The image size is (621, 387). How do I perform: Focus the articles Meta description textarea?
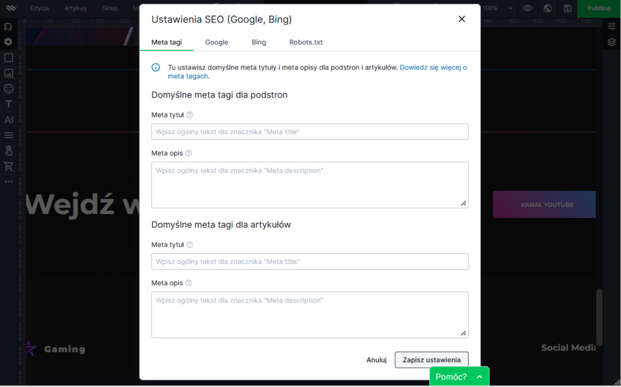pyautogui.click(x=310, y=314)
